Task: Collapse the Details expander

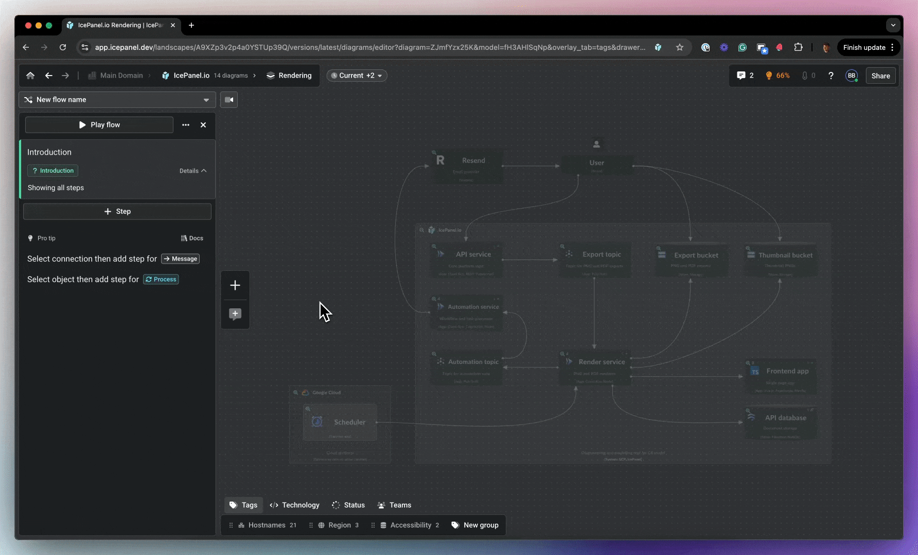Action: coord(193,171)
